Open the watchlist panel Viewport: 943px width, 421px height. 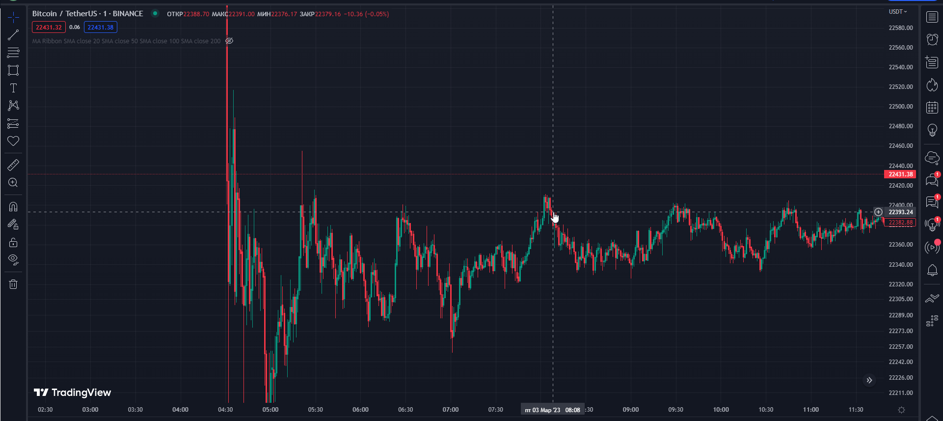pos(932,17)
